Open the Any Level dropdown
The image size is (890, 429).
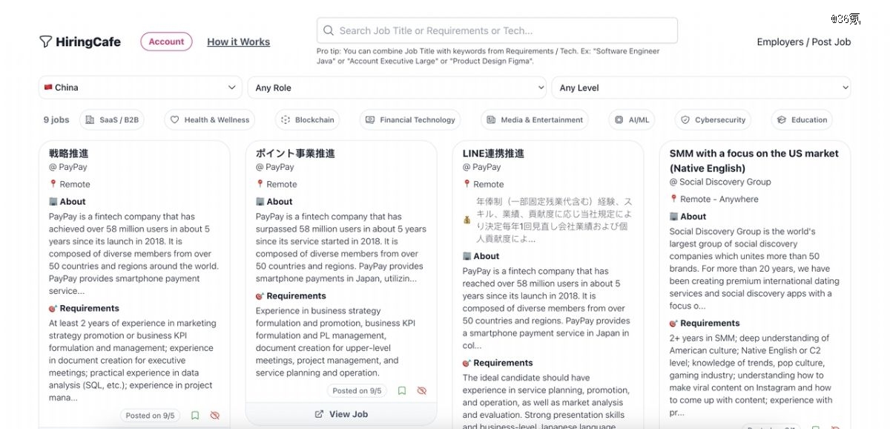click(x=701, y=88)
